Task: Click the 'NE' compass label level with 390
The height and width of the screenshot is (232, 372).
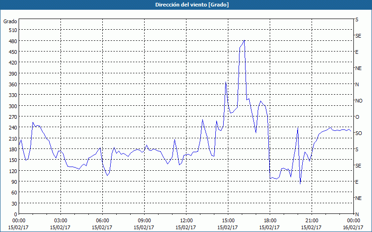Action: coord(358,68)
